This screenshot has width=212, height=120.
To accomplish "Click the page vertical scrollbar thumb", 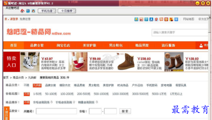I will tap(210, 26).
